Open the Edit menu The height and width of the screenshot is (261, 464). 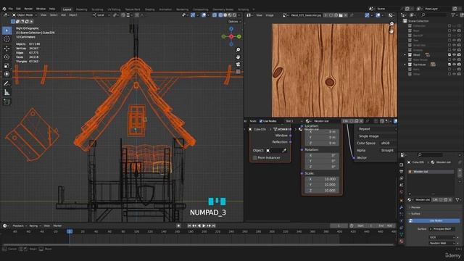tap(18, 9)
